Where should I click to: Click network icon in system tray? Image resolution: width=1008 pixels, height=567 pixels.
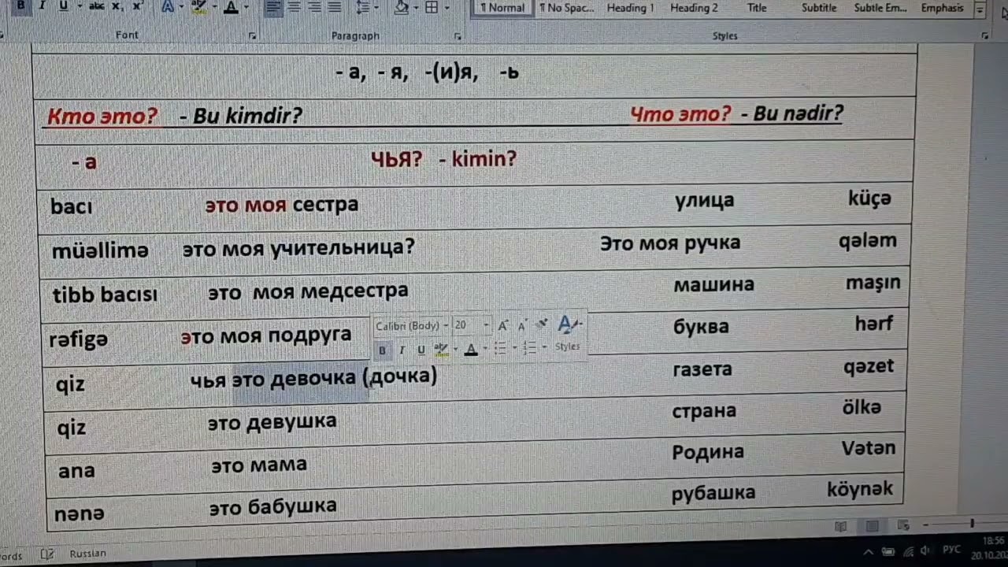point(908,551)
